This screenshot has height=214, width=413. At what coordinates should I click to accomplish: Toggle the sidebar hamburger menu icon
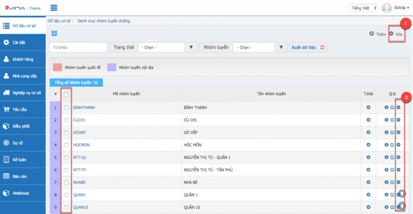(x=54, y=7)
